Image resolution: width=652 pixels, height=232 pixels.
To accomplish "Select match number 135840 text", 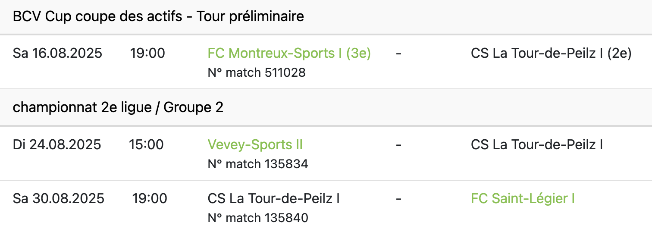I will [x=258, y=218].
